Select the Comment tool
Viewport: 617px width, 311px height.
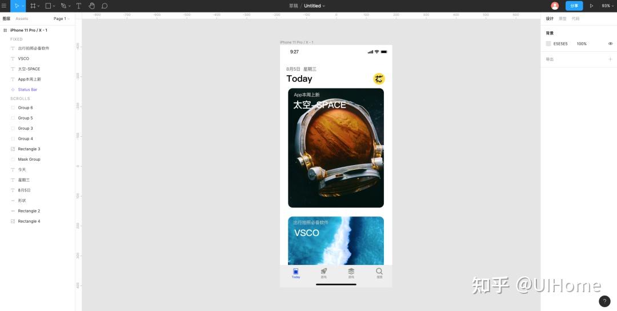pyautogui.click(x=105, y=6)
